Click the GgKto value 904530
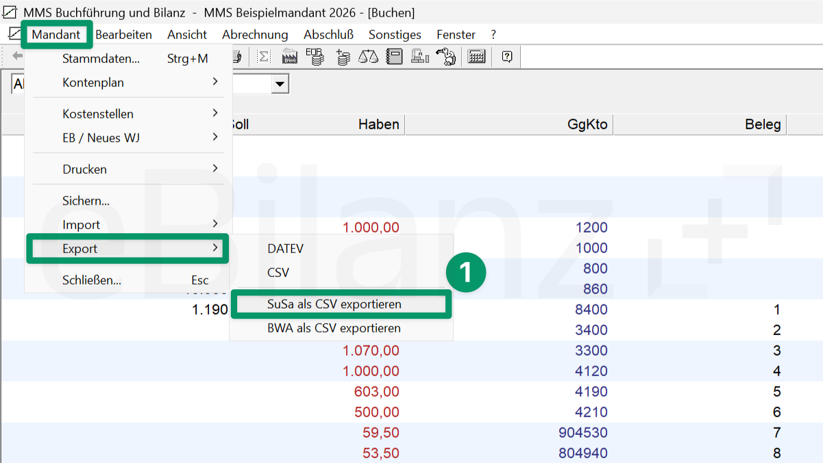Image resolution: width=823 pixels, height=463 pixels. coord(583,433)
